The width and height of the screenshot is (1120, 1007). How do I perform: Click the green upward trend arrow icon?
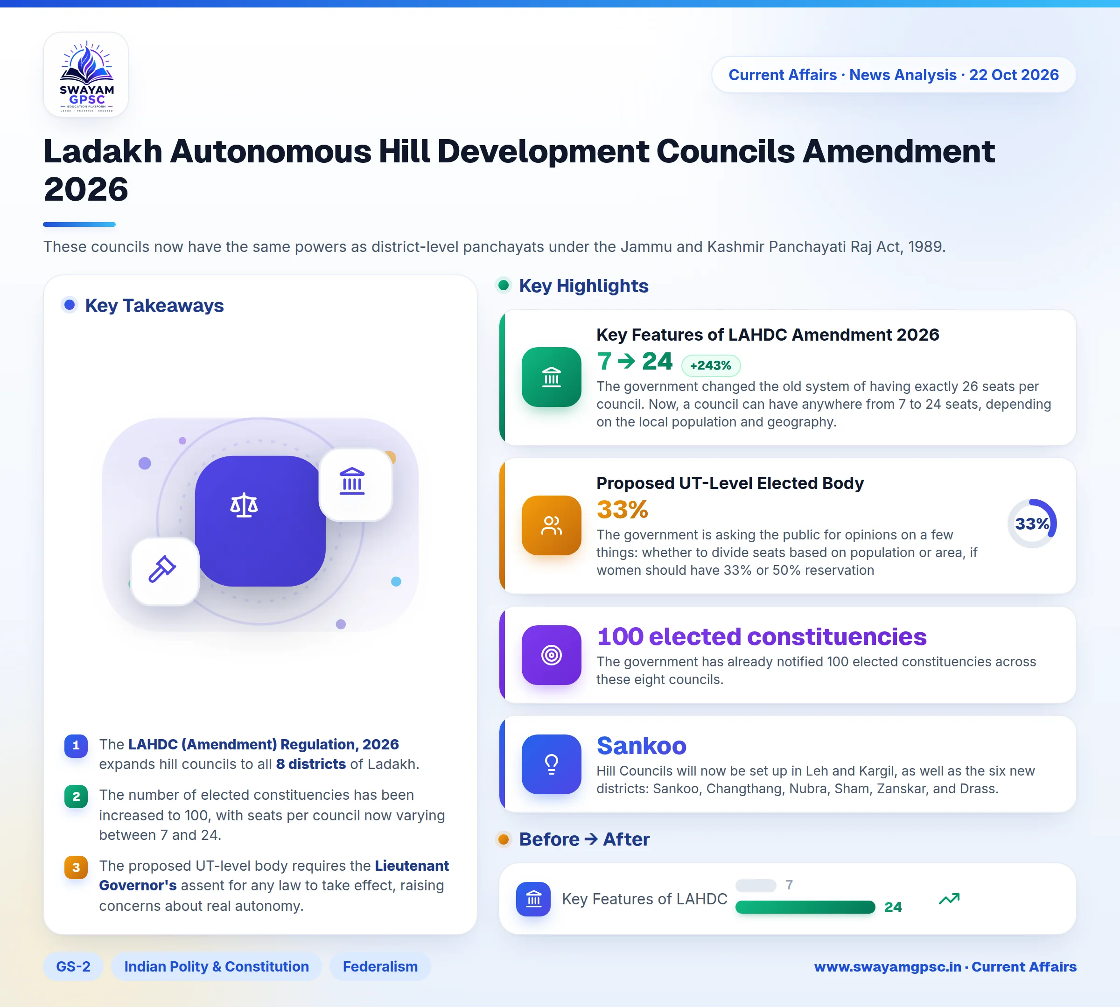[949, 899]
